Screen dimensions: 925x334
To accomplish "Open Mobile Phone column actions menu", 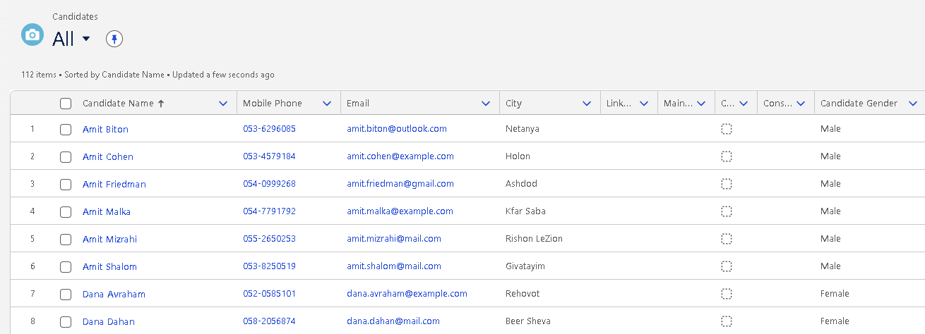I will pos(327,104).
